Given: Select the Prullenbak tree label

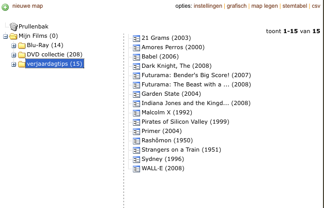Looking at the screenshot, I should (x=34, y=26).
